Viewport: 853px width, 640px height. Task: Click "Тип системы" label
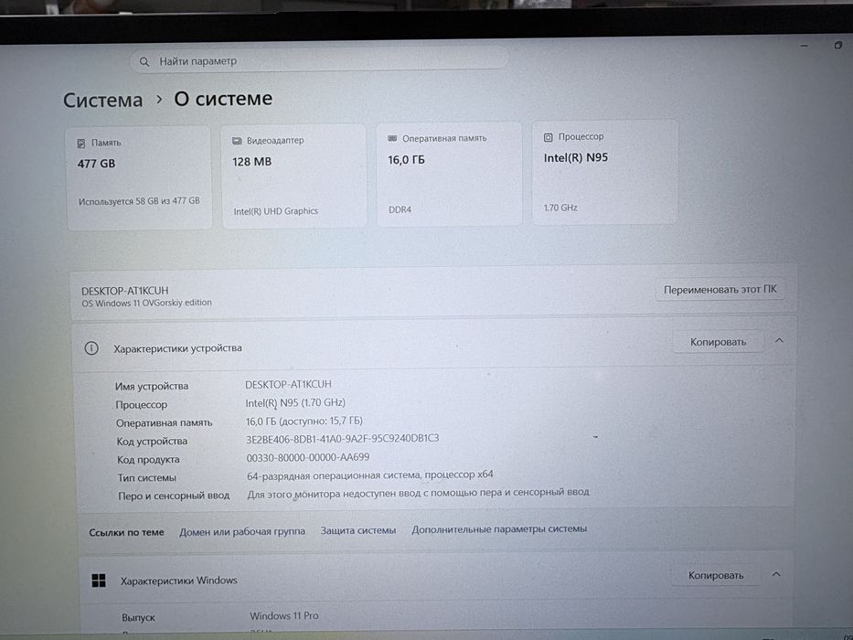[147, 478]
